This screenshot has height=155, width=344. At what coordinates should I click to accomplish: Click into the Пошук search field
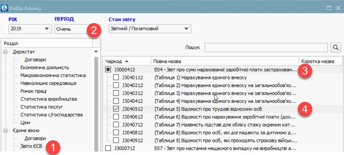click(266, 47)
